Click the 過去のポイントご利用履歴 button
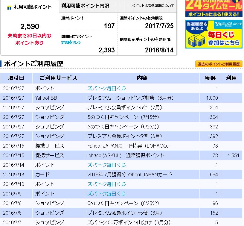The height and width of the screenshot is (226, 244). [x=219, y=64]
